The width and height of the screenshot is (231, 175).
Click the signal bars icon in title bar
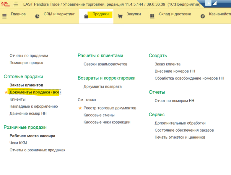click(215, 3)
